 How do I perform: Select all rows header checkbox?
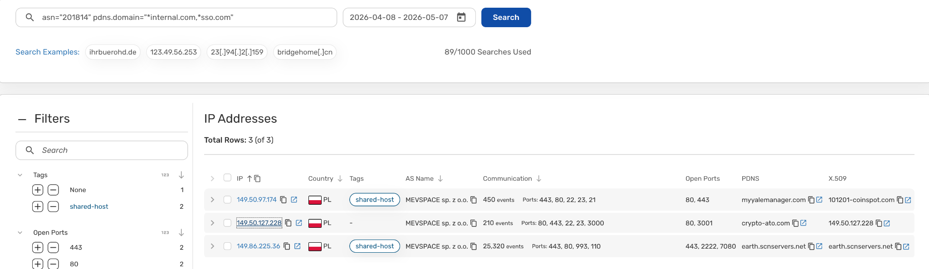(227, 178)
